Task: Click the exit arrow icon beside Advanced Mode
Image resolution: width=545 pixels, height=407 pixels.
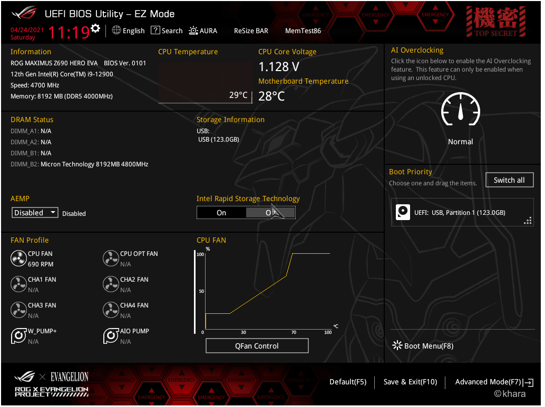Action: [528, 382]
